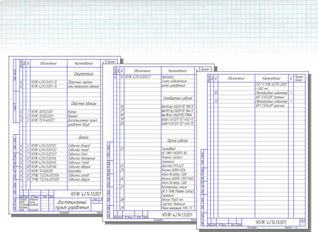The height and width of the screenshot is (232, 318).
Task: Click the 'Документация' section heading on the left sheet
Action: point(83,74)
